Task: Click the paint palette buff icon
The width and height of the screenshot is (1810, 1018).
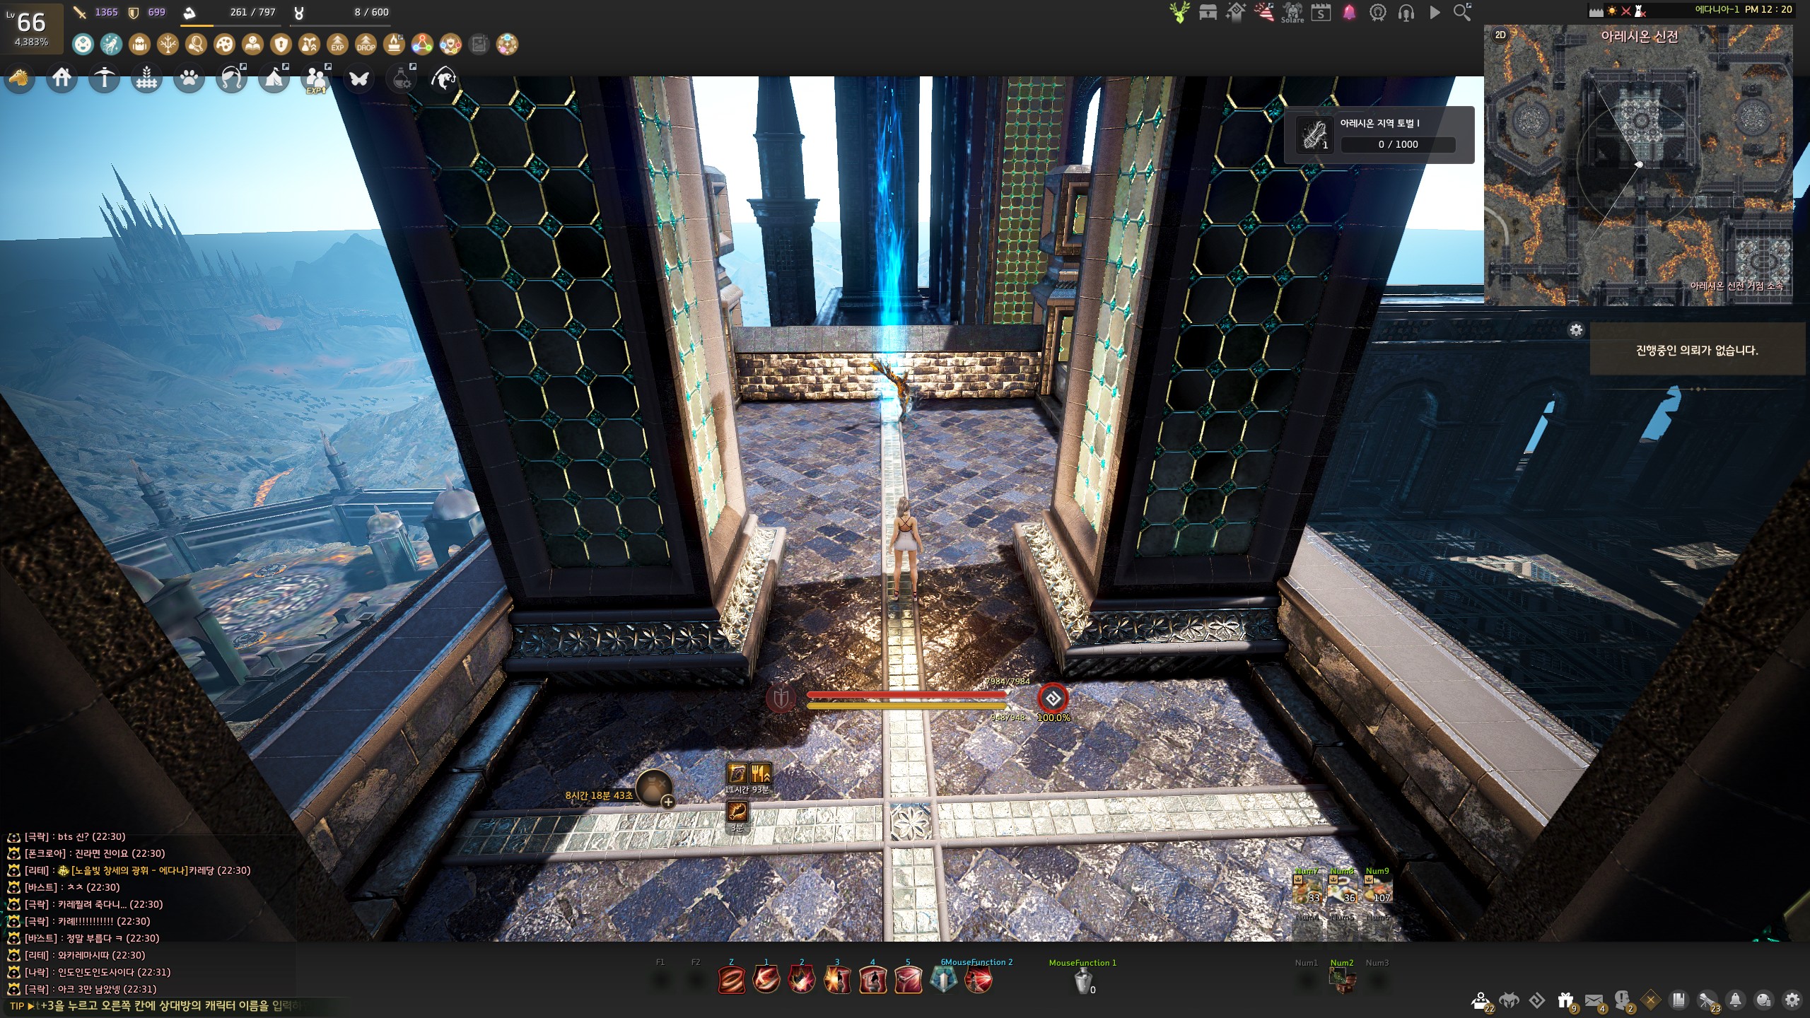Action: tap(224, 45)
